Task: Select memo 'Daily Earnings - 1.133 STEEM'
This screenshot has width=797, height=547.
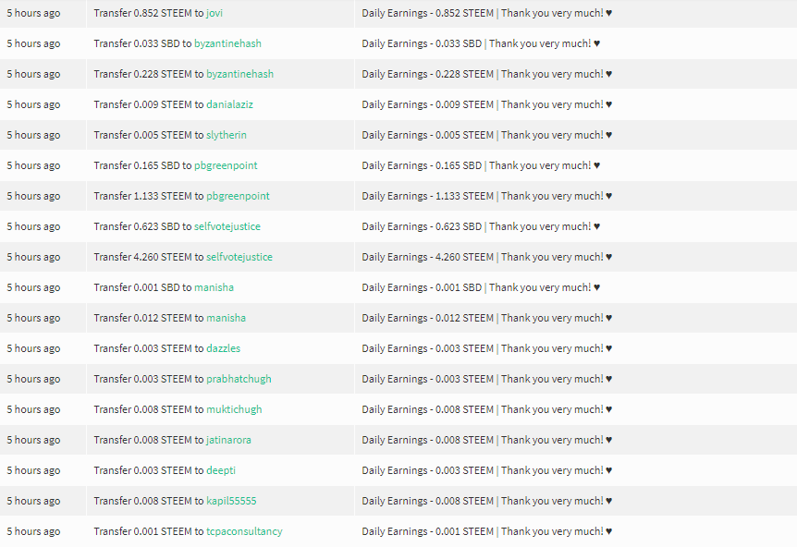Action: [427, 196]
